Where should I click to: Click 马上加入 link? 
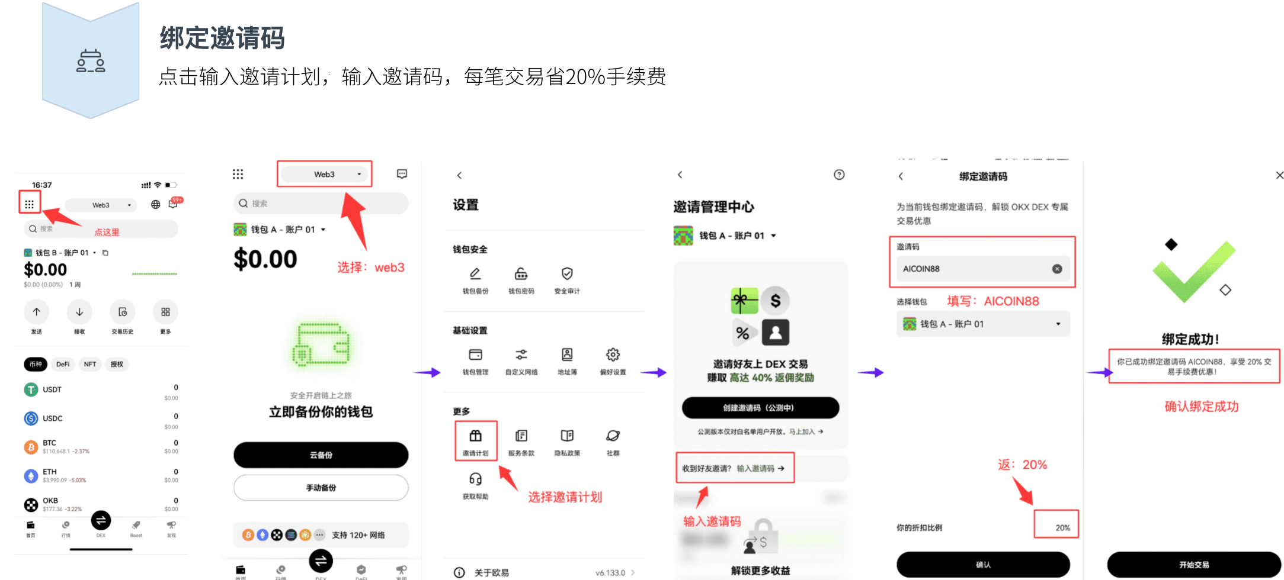tap(806, 432)
